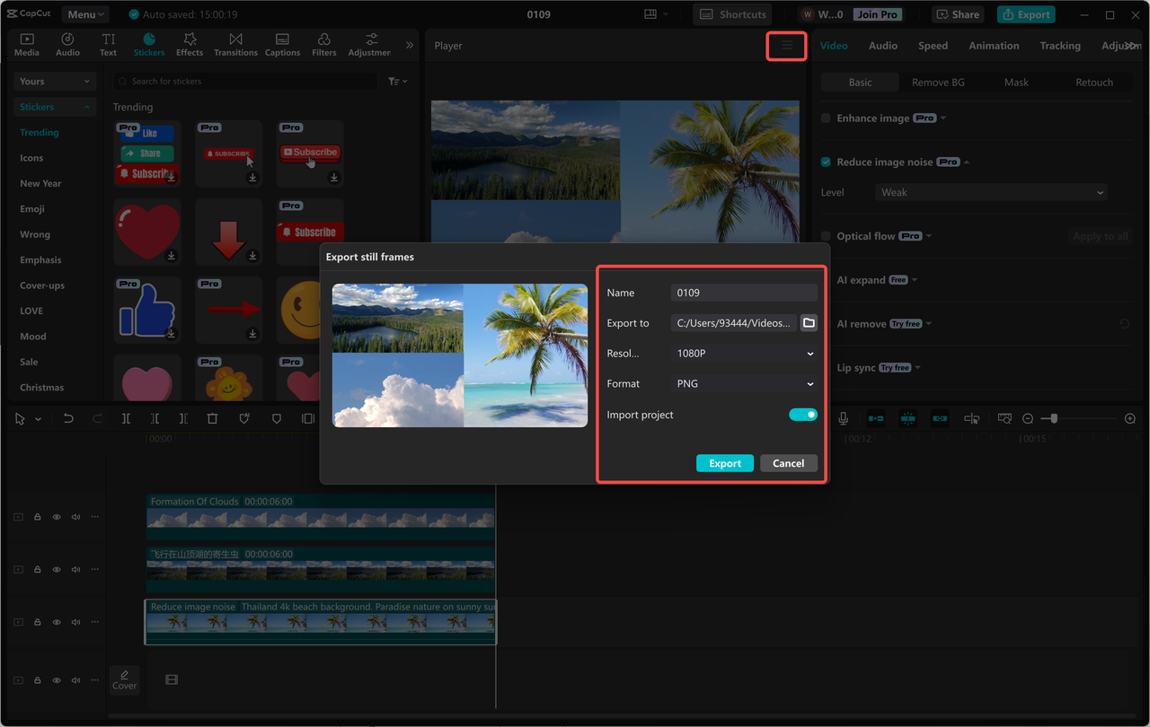The height and width of the screenshot is (727, 1150).
Task: Click the Join Pro button
Action: coord(877,14)
